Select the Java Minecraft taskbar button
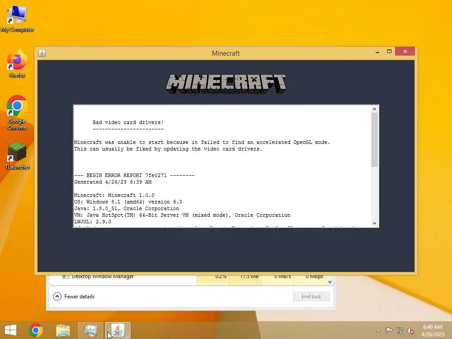This screenshot has width=452, height=339. tap(118, 330)
